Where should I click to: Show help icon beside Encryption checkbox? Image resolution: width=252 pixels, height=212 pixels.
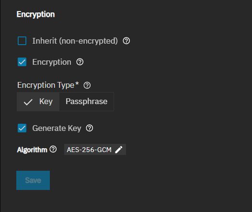80,62
